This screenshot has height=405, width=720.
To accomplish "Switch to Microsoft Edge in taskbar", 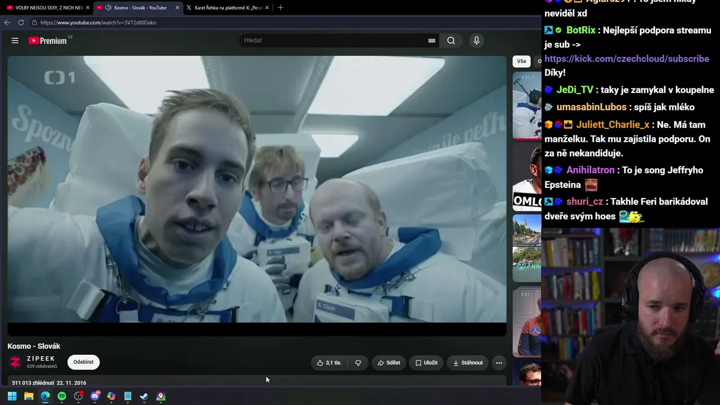I will pos(45,396).
